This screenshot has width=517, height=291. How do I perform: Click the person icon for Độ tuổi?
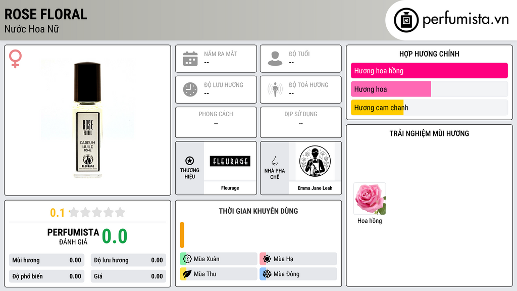point(275,59)
